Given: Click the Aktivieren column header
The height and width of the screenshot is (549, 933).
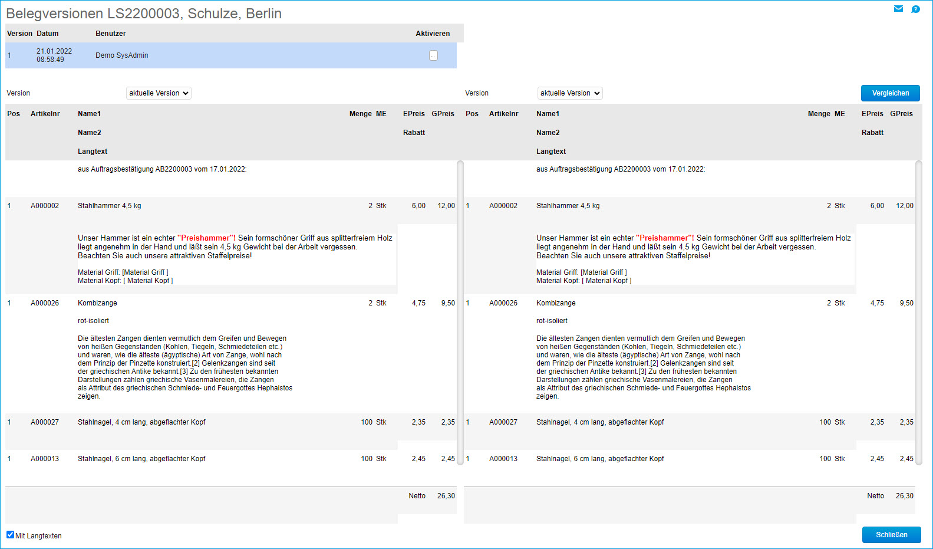Looking at the screenshot, I should tap(433, 34).
